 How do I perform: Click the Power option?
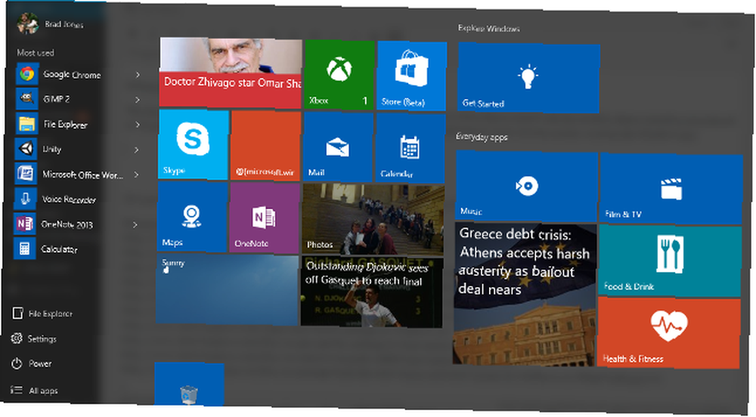tap(32, 363)
